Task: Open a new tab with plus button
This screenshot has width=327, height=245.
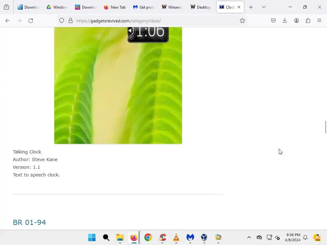Action: click(251, 7)
